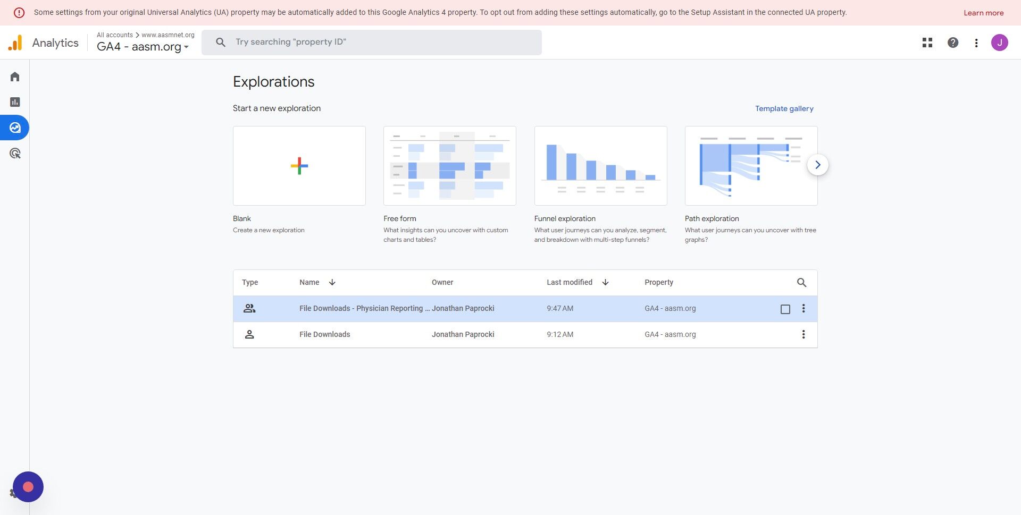Click the red warning icon in the banner

[19, 12]
